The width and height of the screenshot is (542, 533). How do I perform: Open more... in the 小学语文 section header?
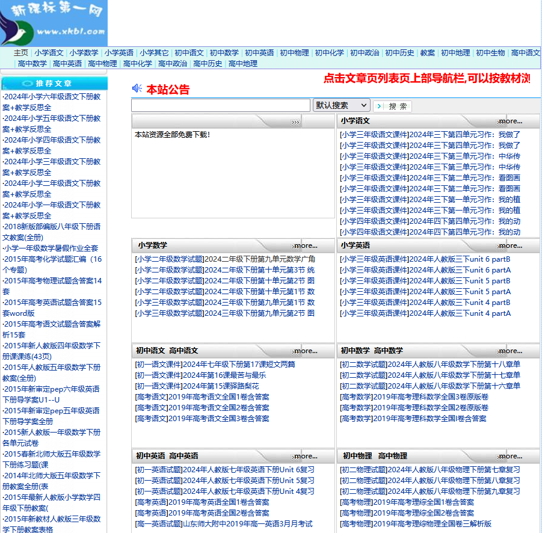510,122
